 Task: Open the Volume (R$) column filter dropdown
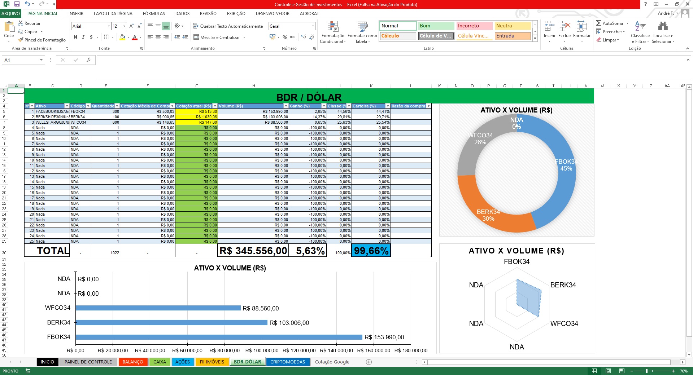[286, 106]
